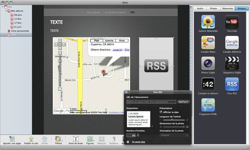
Task: Click VIDE in page navigation
Action: pos(132,12)
